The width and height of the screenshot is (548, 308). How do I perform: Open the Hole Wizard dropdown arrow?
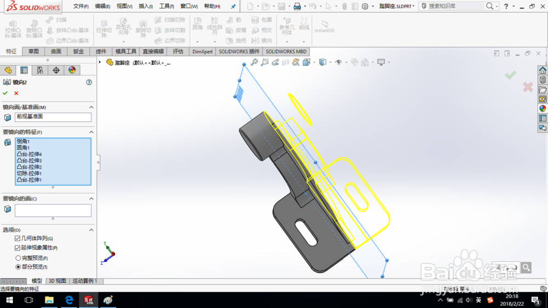[123, 42]
